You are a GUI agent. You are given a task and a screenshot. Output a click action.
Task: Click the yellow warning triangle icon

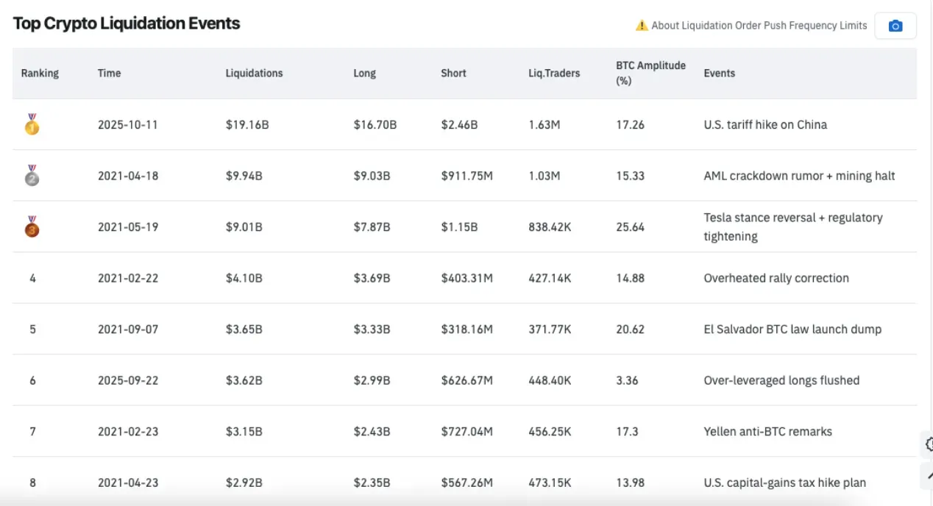point(642,26)
